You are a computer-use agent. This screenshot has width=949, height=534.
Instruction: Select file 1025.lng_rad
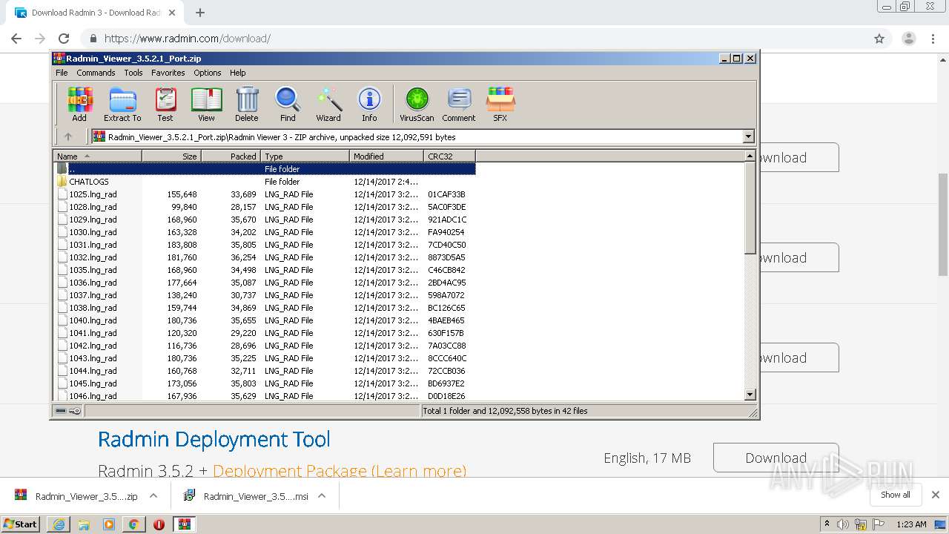point(264,194)
